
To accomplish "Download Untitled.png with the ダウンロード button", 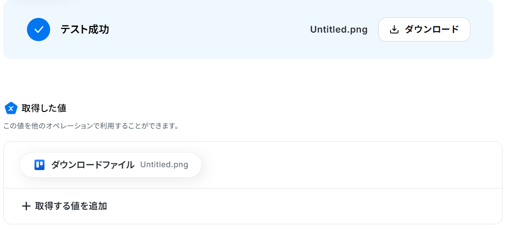I will click(424, 29).
